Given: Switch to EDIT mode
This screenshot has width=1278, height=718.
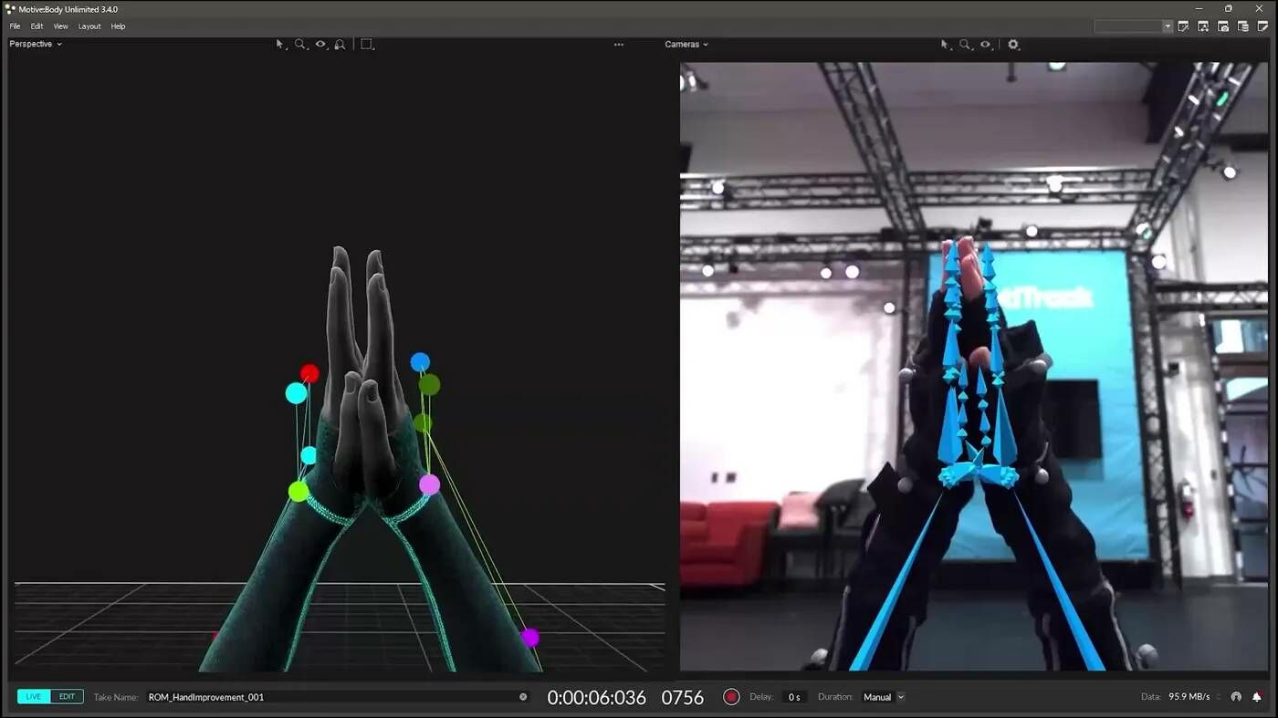Looking at the screenshot, I should pos(68,697).
